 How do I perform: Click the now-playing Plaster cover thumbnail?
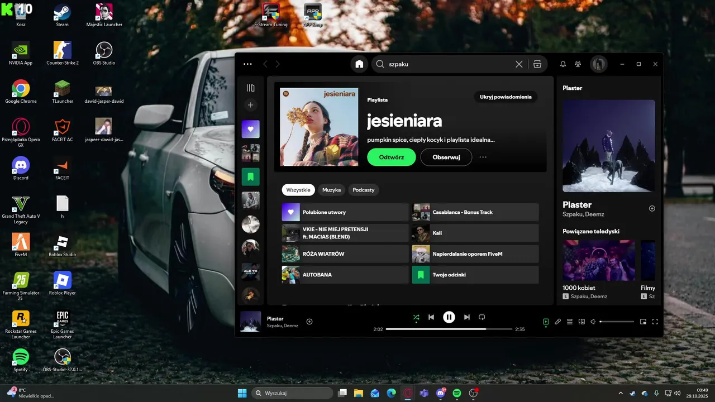(250, 322)
